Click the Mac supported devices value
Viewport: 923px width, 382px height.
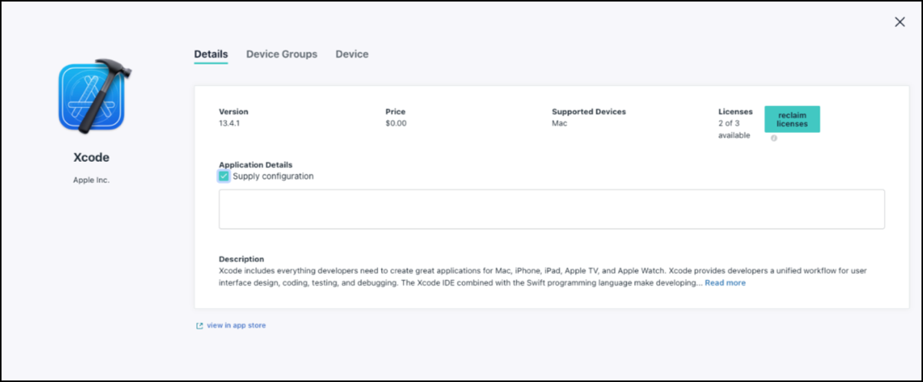click(560, 123)
